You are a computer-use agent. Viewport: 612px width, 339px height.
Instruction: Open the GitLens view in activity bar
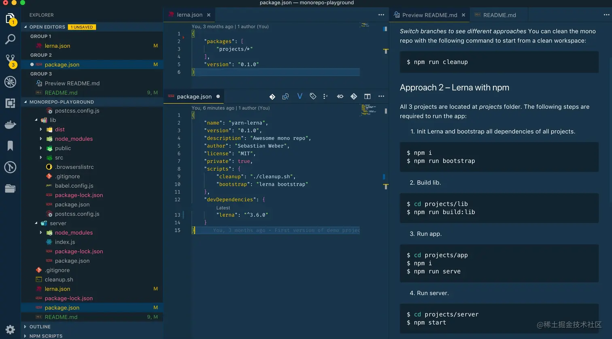tap(10, 167)
